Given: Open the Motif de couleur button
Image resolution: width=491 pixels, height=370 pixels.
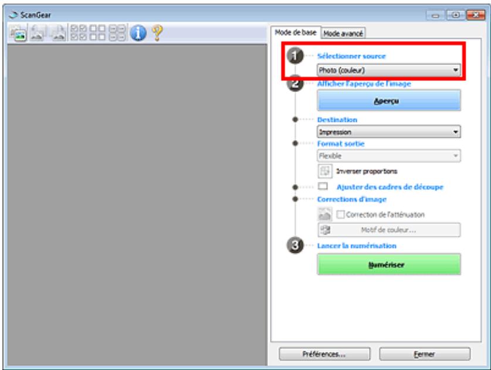Looking at the screenshot, I should tap(388, 230).
